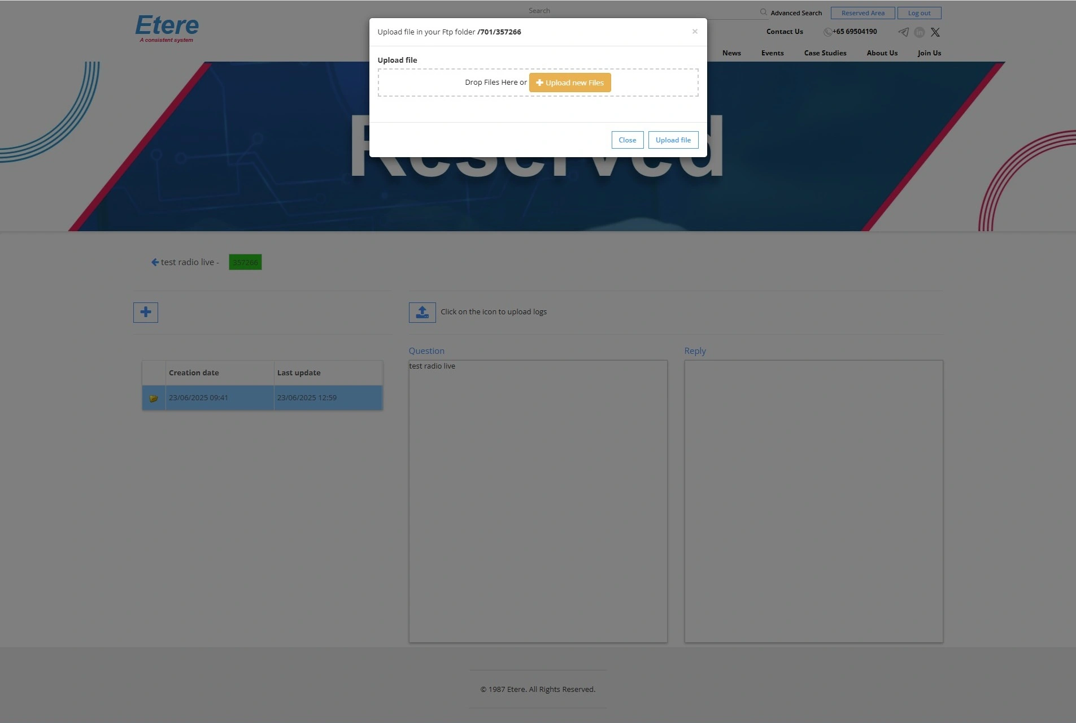Dismiss the upload dialog with the X

[x=695, y=32]
